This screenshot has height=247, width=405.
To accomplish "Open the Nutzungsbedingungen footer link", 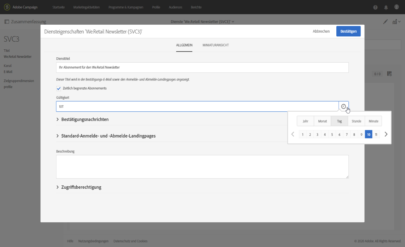I will pos(93,241).
